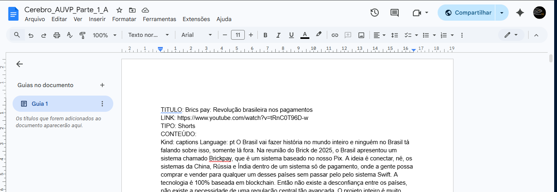Open version history clock icon
The image size is (557, 192).
pos(374,13)
